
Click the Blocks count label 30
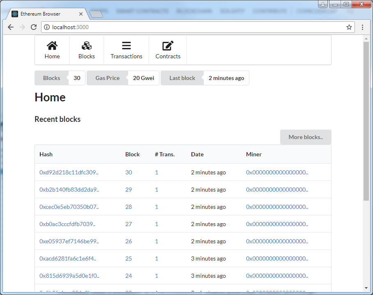(77, 78)
